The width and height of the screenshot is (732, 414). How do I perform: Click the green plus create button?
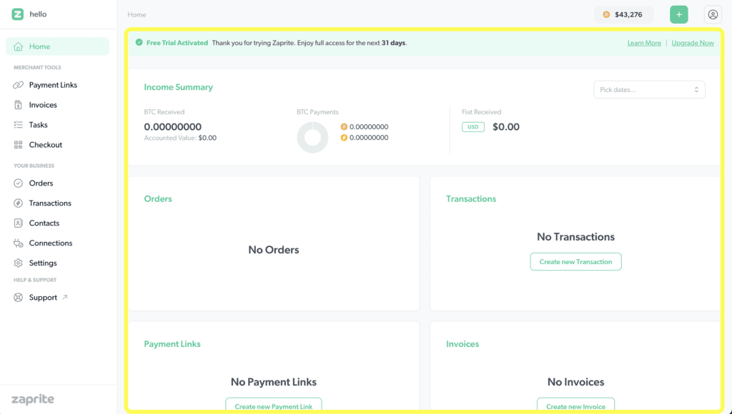point(678,14)
